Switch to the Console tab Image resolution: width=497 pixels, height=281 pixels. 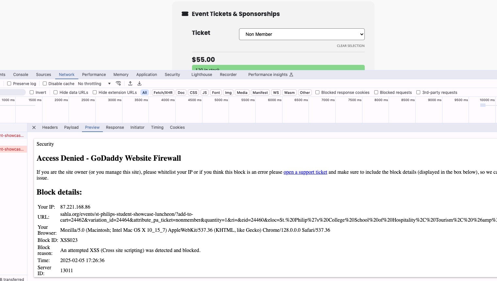click(x=21, y=75)
